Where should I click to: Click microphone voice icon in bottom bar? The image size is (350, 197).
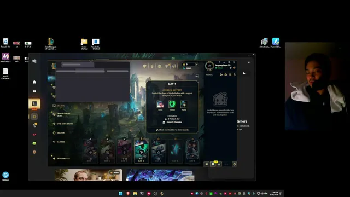click(x=219, y=164)
